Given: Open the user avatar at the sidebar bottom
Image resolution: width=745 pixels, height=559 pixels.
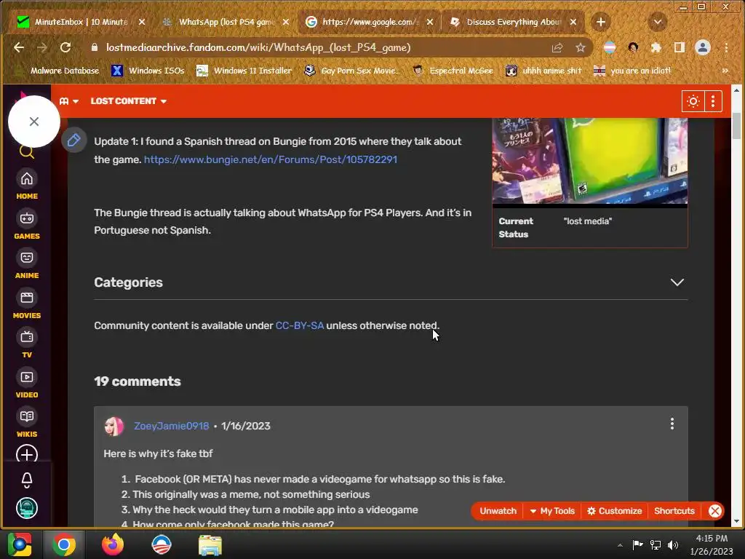Looking at the screenshot, I should [x=27, y=509].
